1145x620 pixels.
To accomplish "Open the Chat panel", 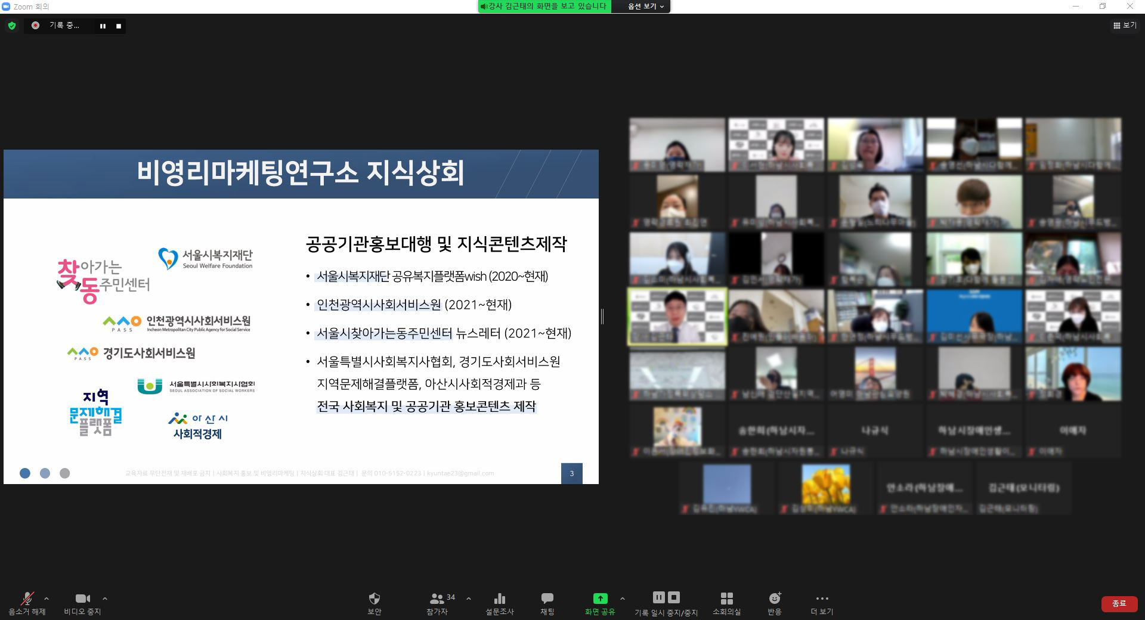I will click(x=547, y=599).
